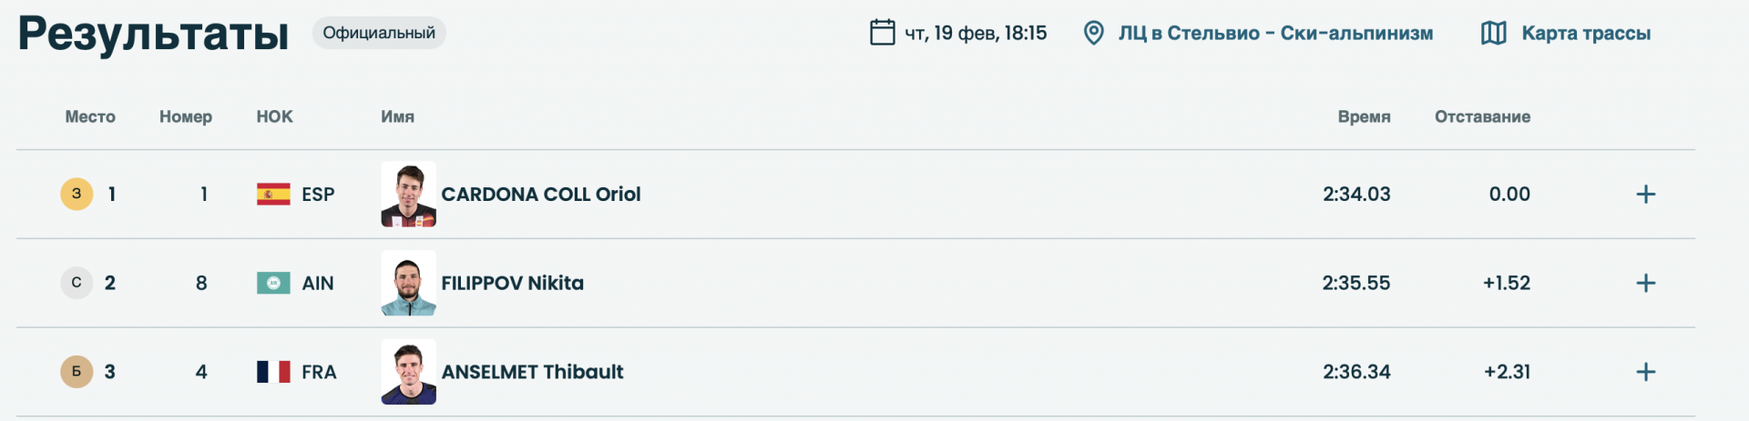Screen dimensions: 1749x421
Task: Click the gold medal badge
Action: [77, 194]
